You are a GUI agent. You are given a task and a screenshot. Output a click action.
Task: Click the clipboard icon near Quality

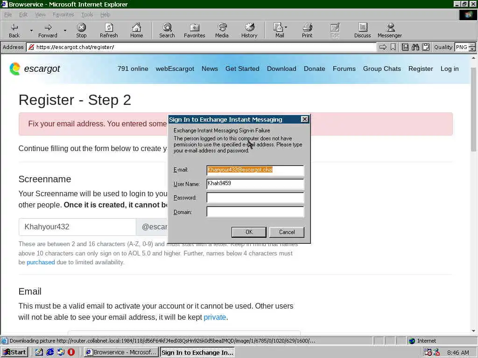tap(426, 47)
